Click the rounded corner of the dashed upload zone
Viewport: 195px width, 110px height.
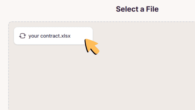[x=9, y=23]
